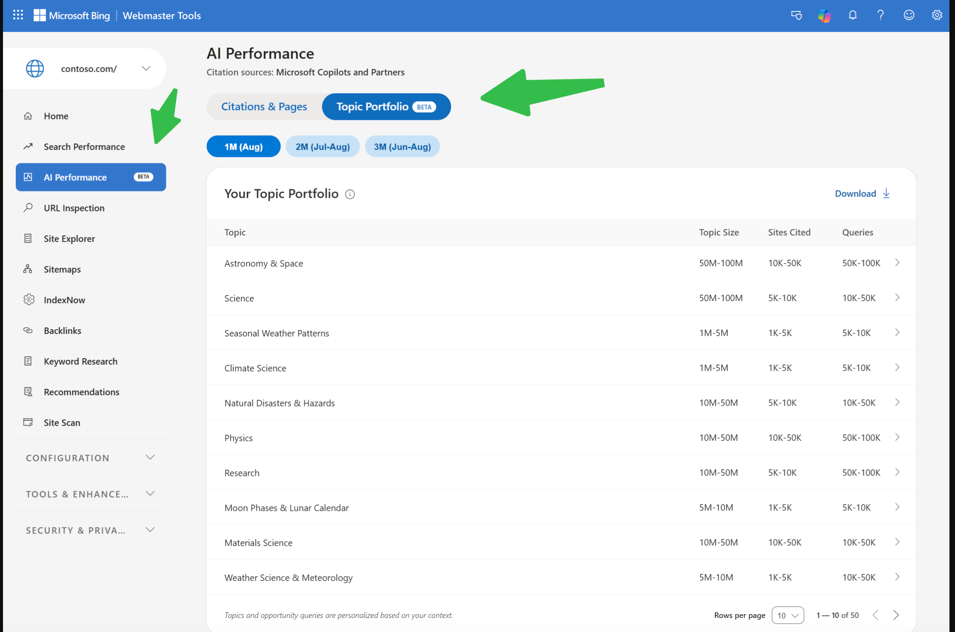Open Astronomy & Space row chevron
This screenshot has height=632, width=955.
[897, 263]
